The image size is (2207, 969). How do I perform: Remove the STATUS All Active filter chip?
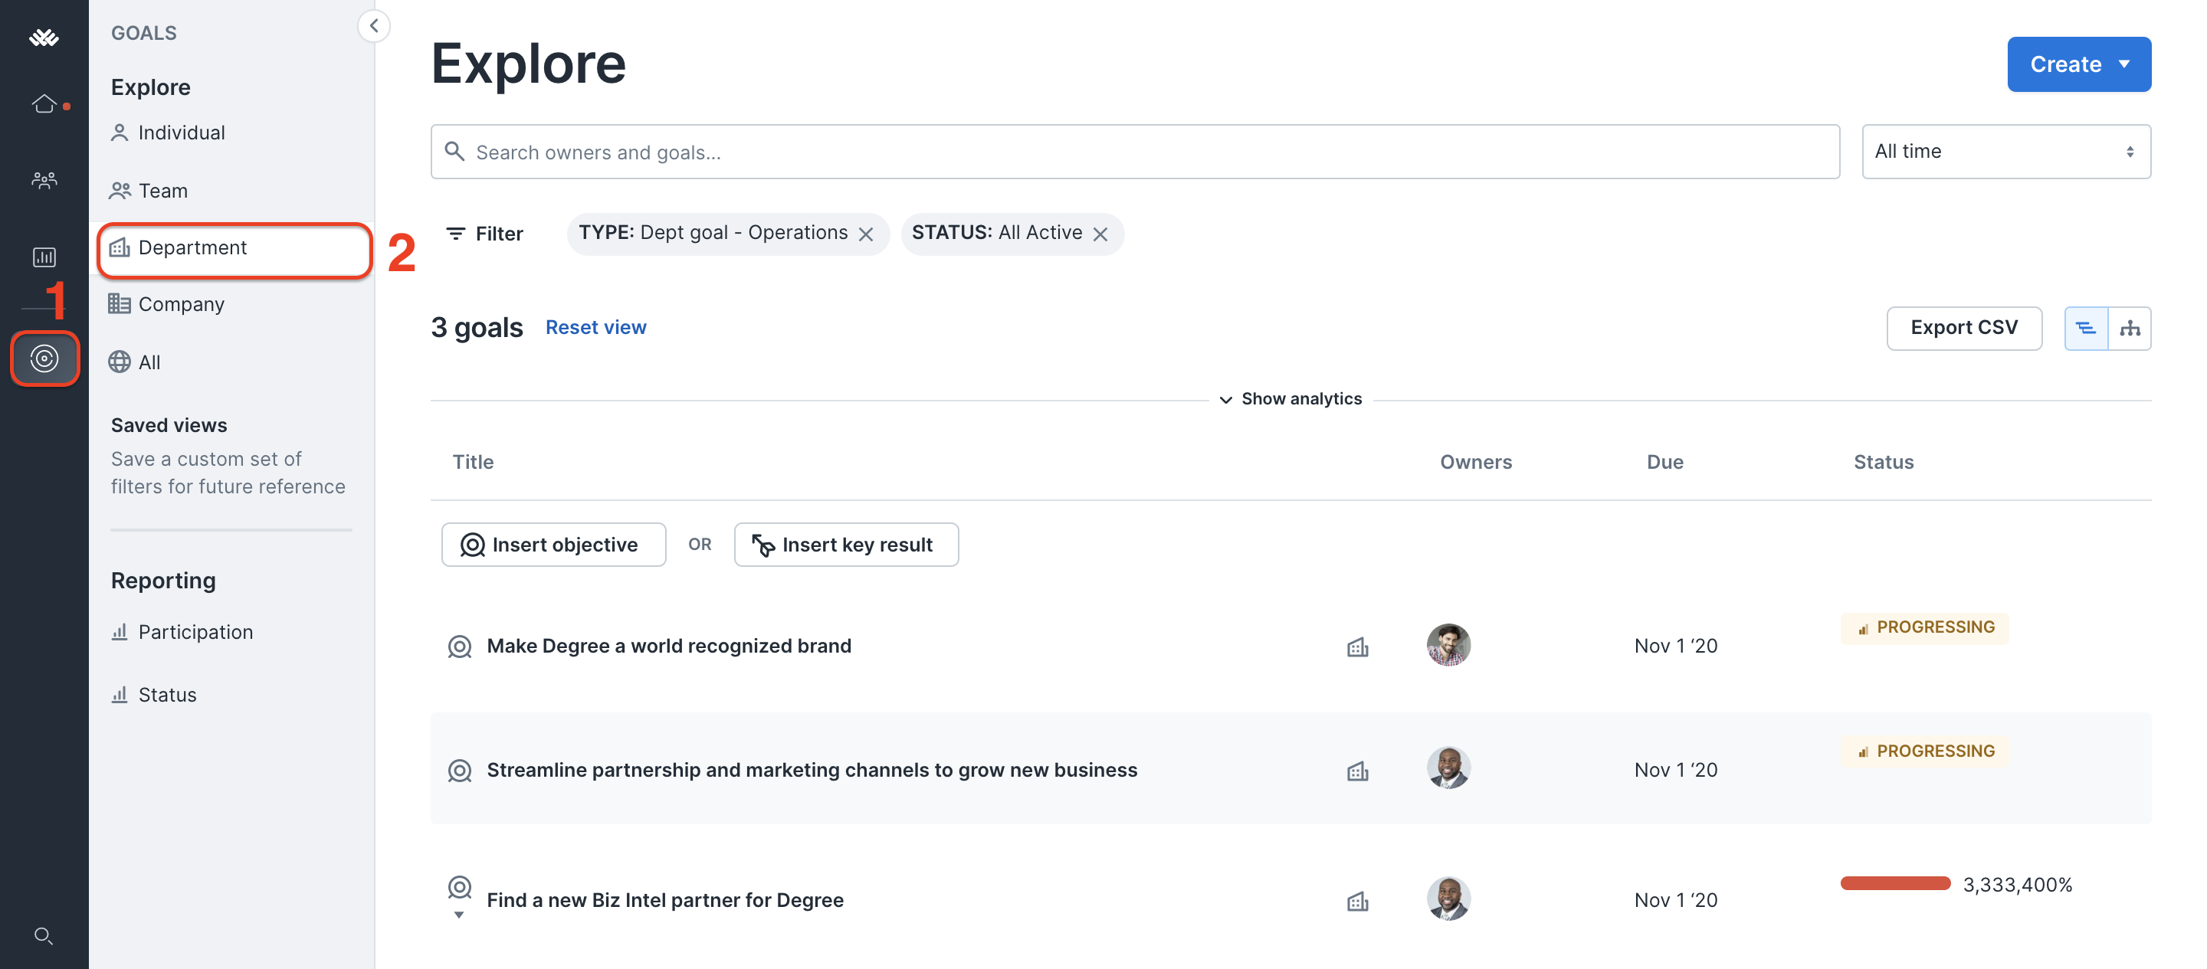click(1101, 234)
